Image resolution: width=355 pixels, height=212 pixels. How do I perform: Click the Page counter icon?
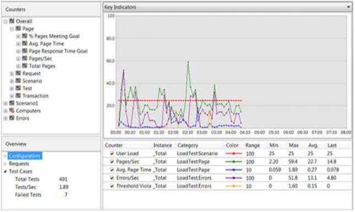pyautogui.click(x=18, y=29)
